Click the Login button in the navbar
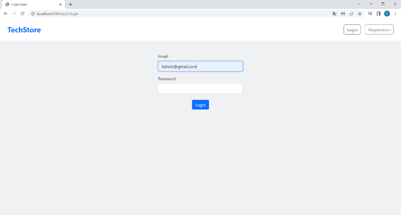Viewport: 401px width, 215px height. 352,30
